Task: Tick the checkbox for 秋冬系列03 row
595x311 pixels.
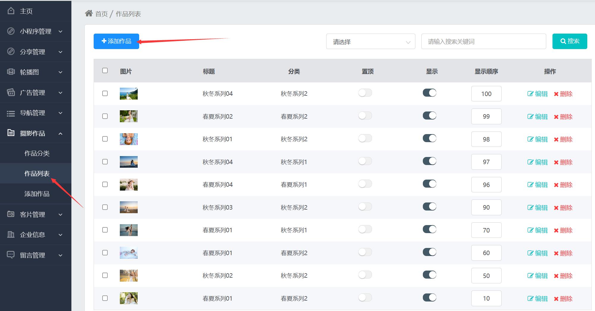Action: tap(105, 207)
